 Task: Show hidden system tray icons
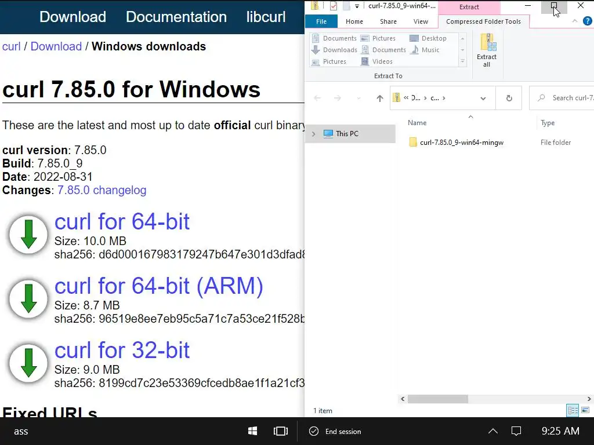[x=493, y=431]
